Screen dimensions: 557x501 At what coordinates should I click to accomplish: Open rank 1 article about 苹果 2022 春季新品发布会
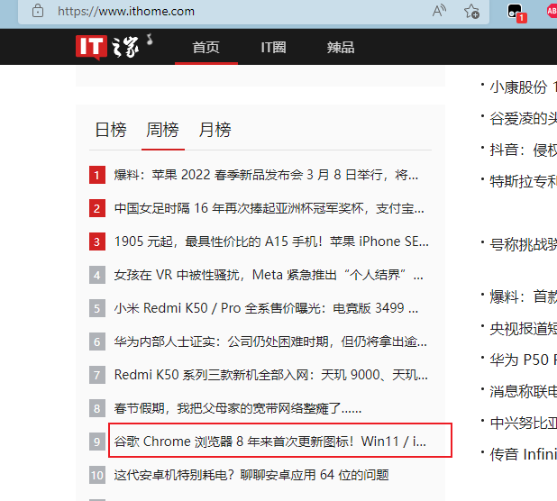click(x=266, y=175)
